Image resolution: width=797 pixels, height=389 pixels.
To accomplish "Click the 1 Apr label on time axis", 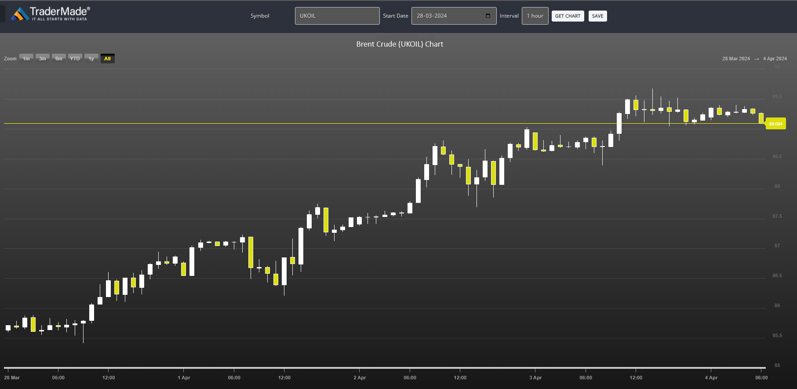I will [184, 378].
